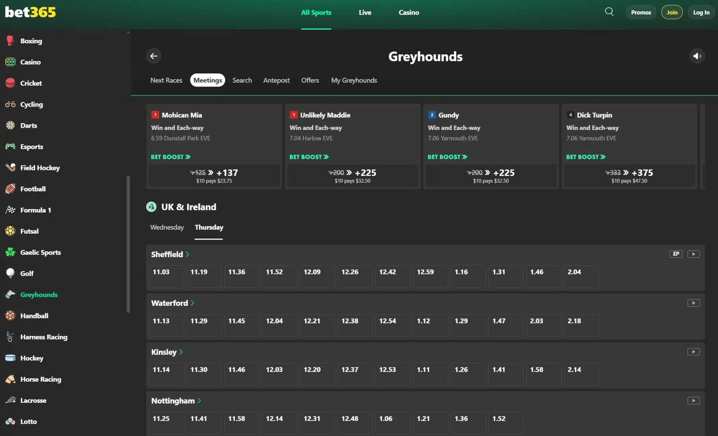Click the Cricket ball icon
Screen dimensions: 718x436
coord(10,83)
